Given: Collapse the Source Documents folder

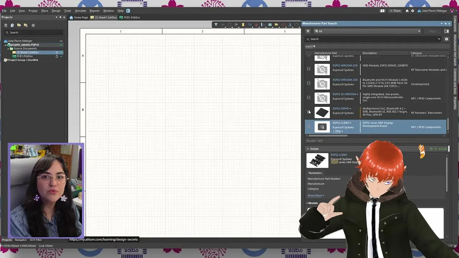Looking at the screenshot, I should 8,48.
